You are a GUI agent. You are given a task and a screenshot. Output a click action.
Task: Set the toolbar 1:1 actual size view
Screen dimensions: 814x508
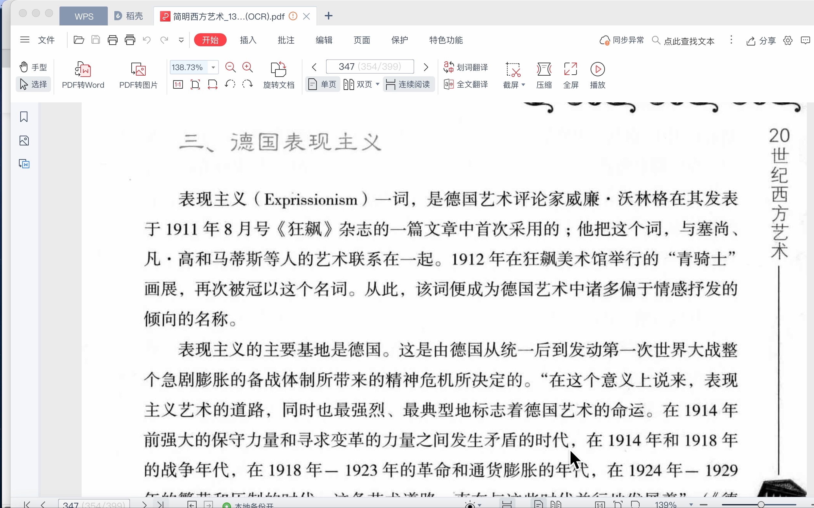tap(178, 84)
